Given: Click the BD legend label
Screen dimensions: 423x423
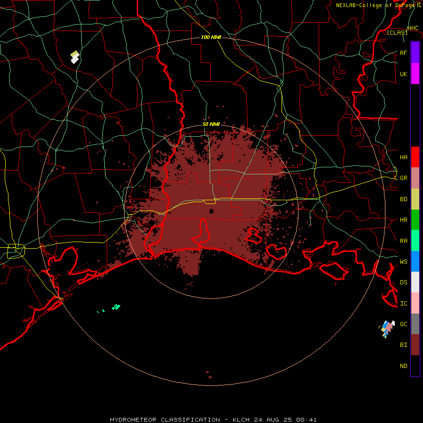Looking at the screenshot, I should [403, 199].
